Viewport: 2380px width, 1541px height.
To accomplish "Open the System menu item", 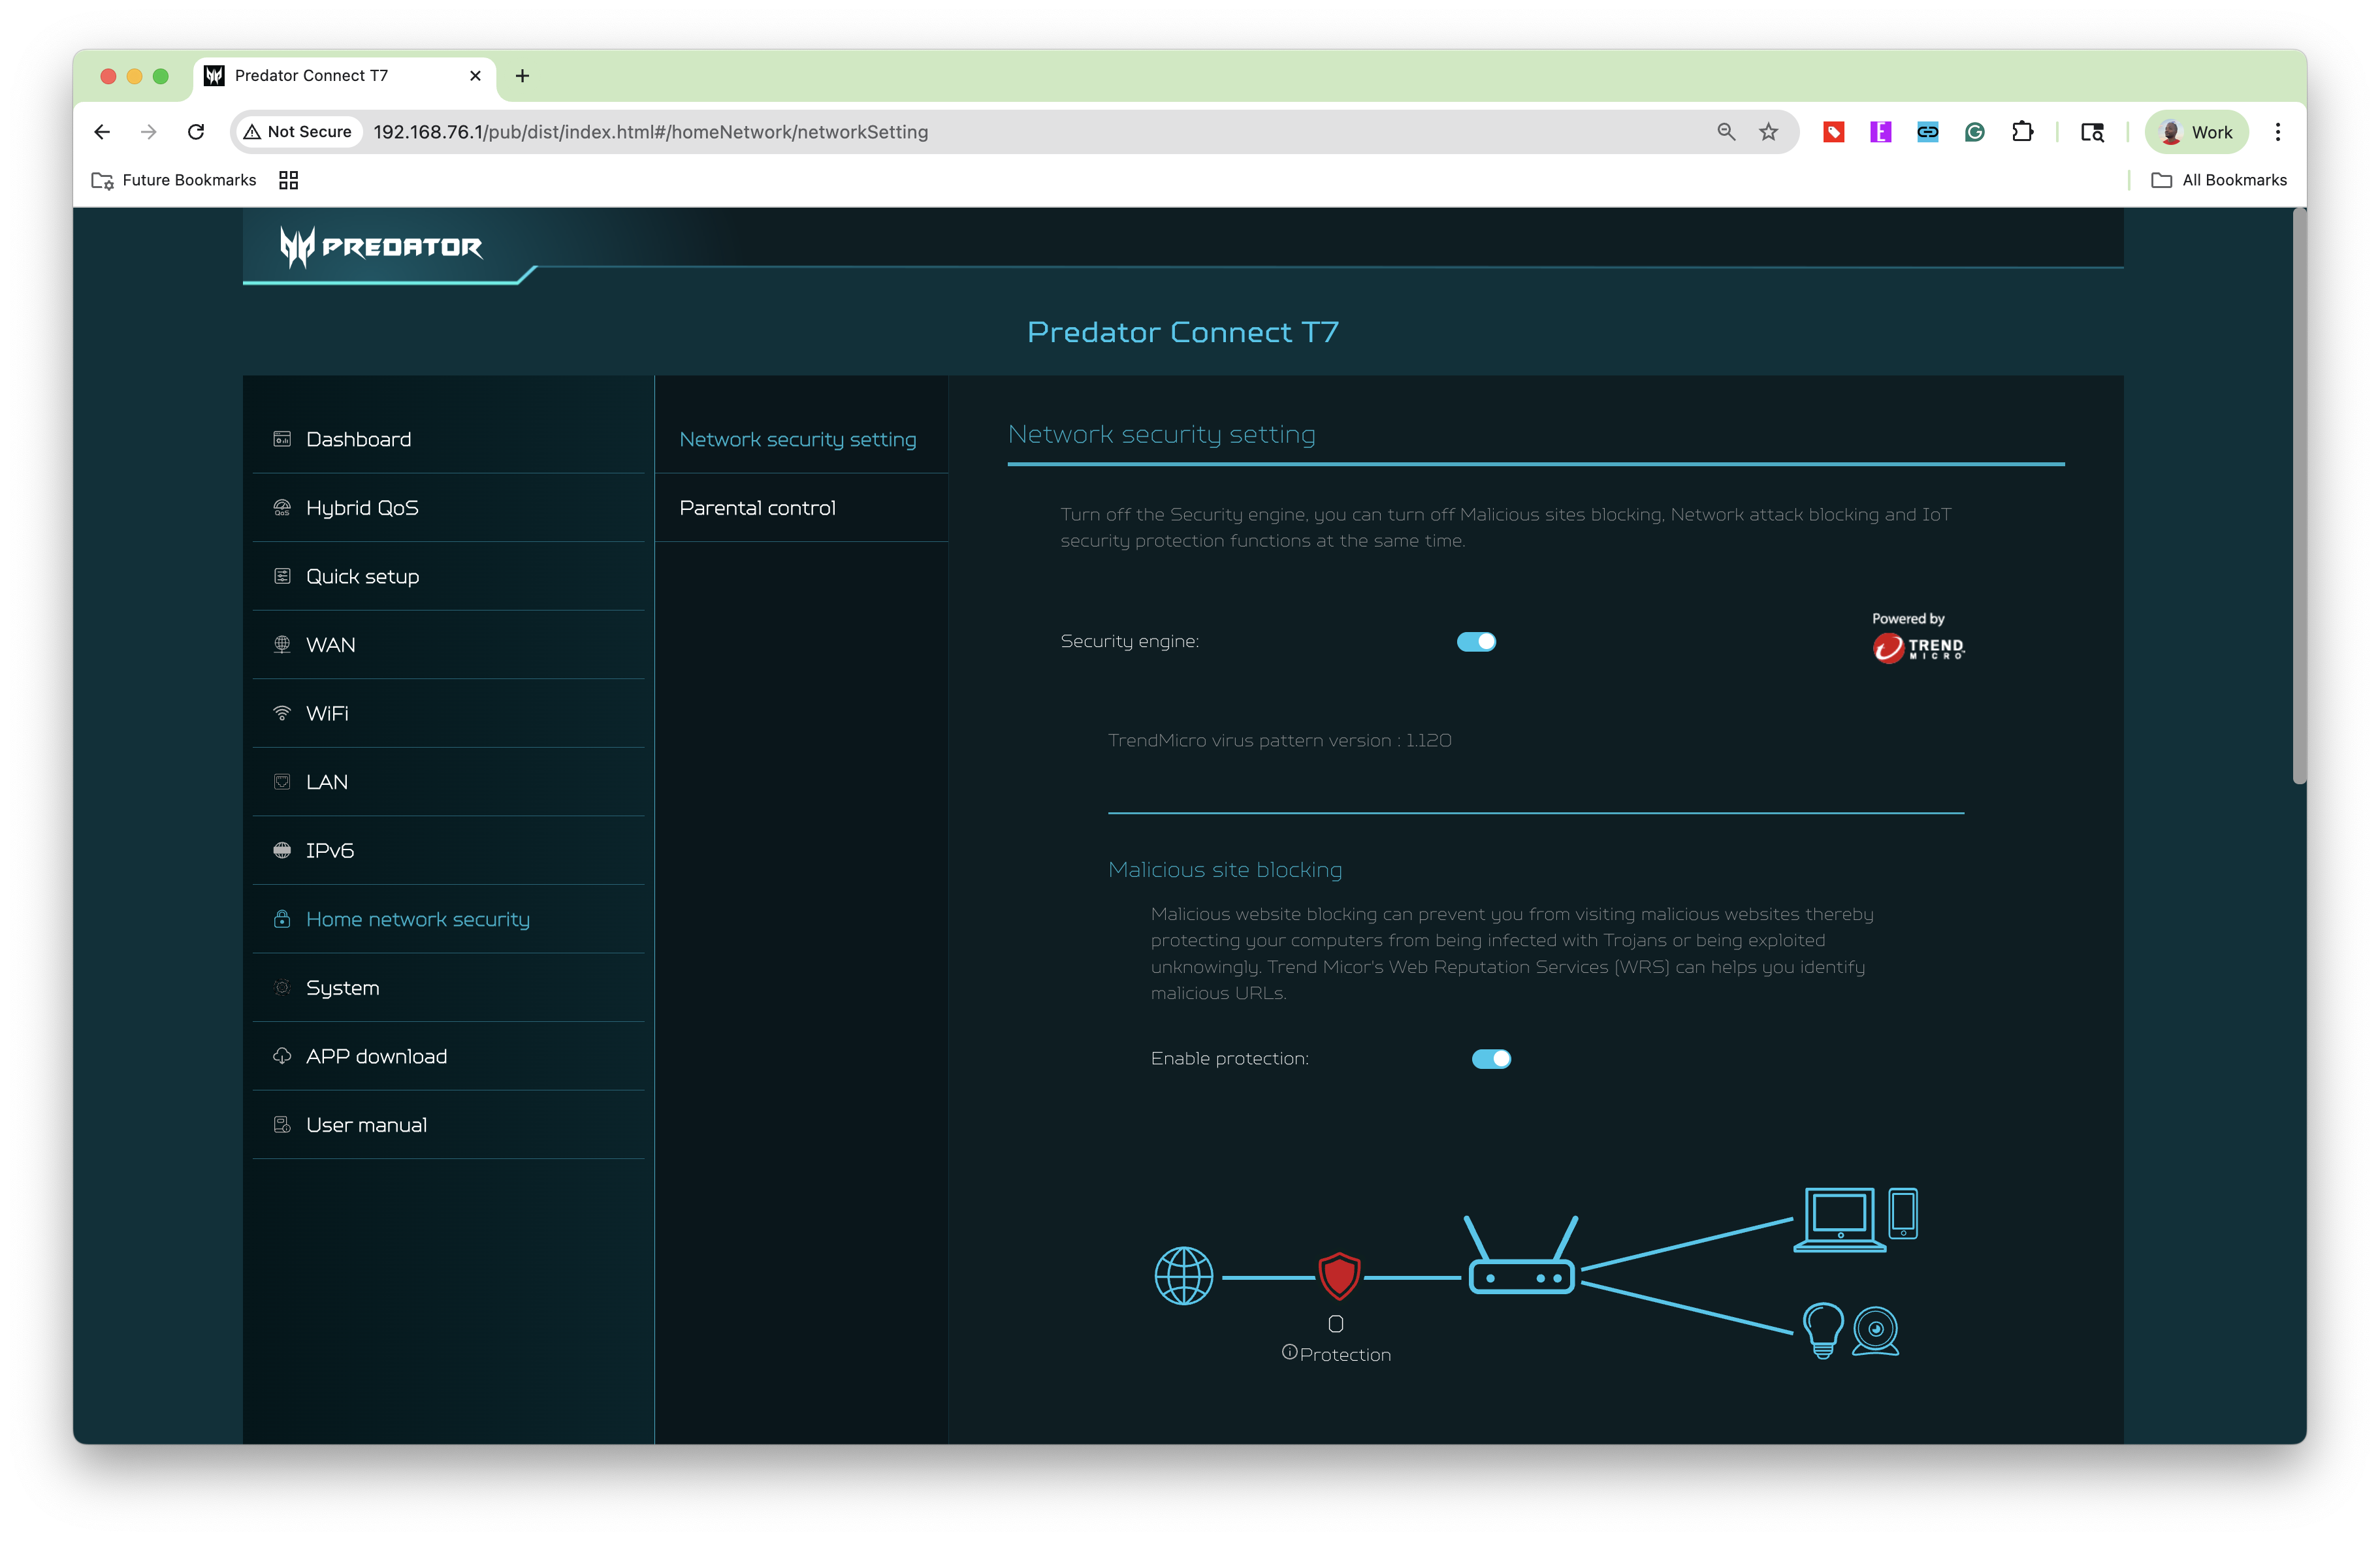I will click(x=448, y=988).
